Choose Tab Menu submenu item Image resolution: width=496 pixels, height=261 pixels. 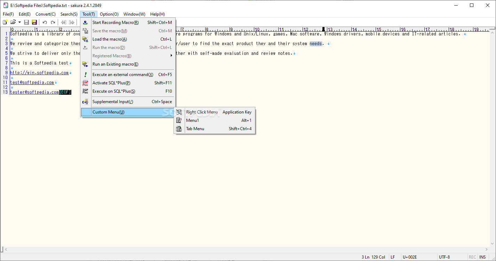pyautogui.click(x=215, y=129)
